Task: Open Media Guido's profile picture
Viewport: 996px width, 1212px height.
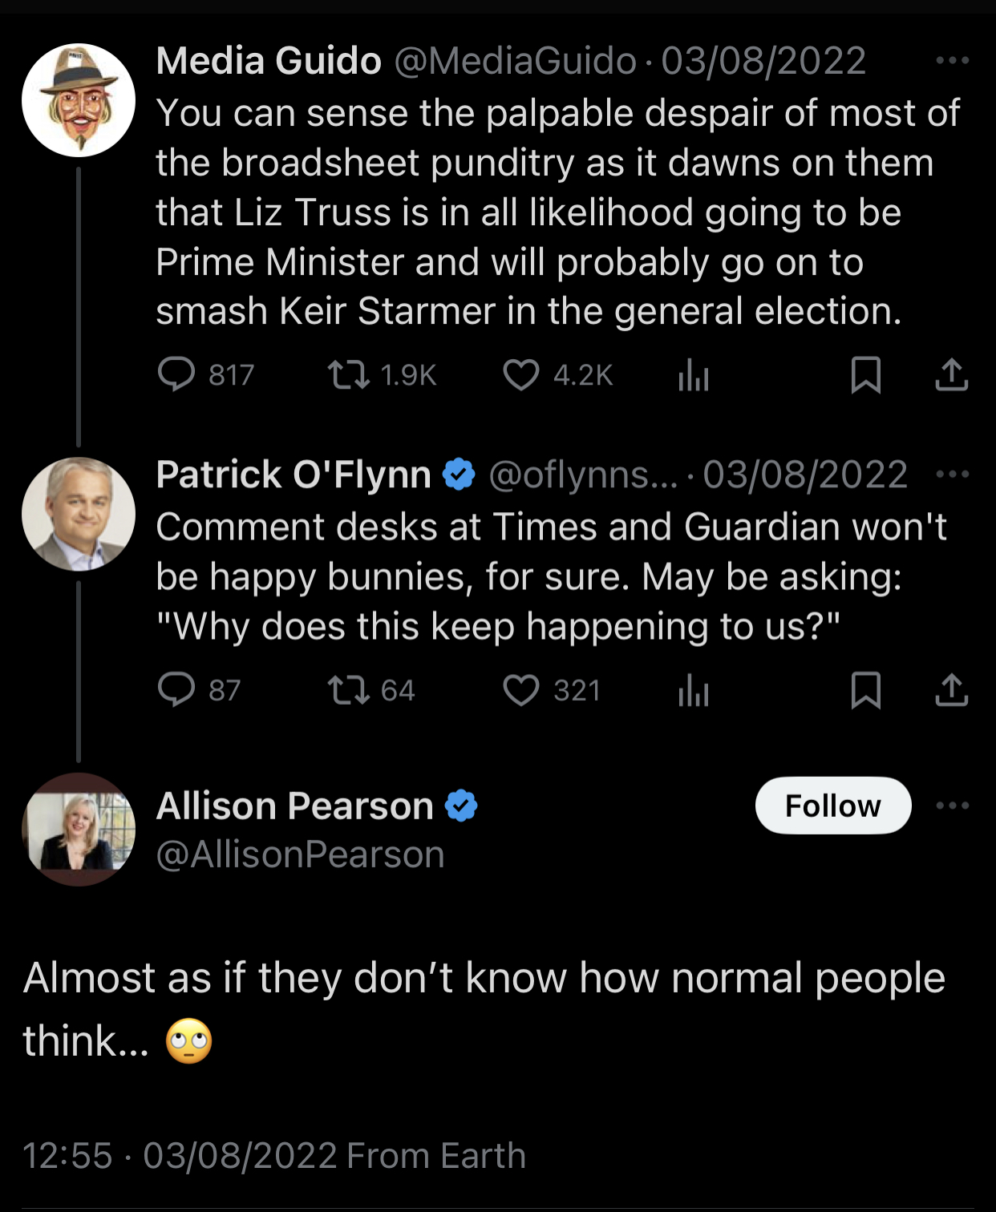Action: tap(79, 100)
